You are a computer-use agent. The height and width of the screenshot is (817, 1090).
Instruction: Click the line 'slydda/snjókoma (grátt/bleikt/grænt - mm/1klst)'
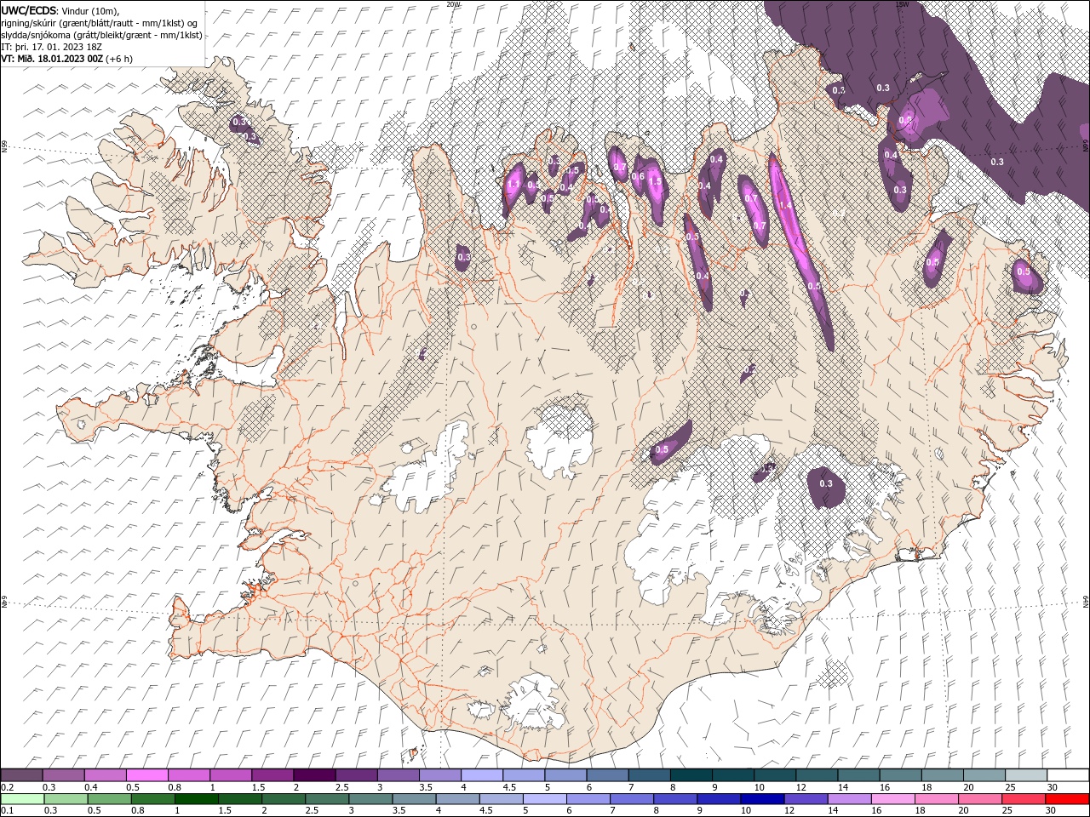coord(101,35)
